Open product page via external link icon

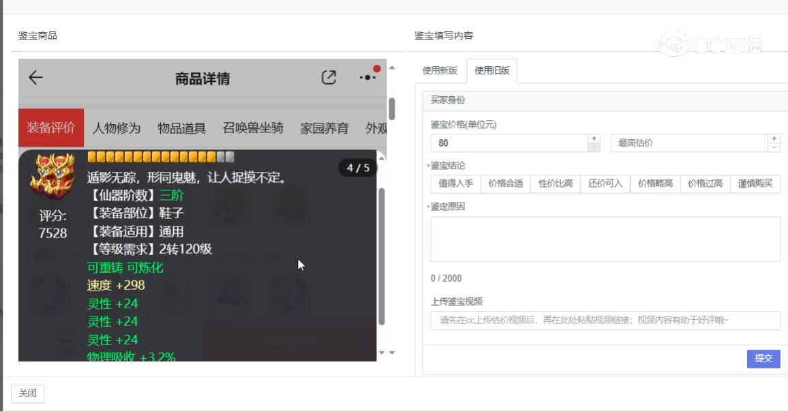click(x=329, y=78)
